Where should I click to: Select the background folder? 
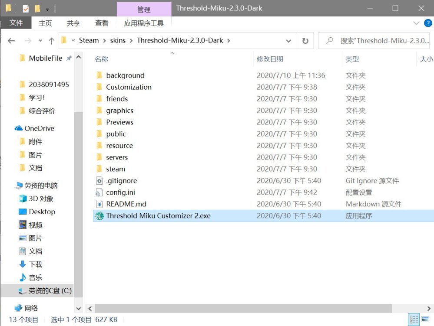coord(125,75)
